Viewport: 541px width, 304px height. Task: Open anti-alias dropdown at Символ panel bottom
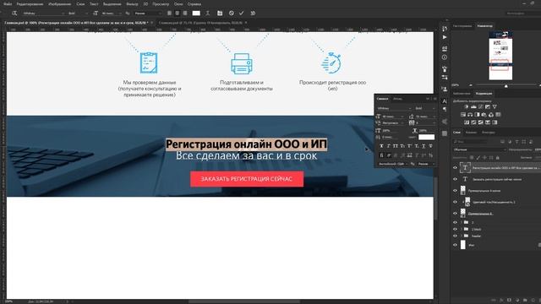click(426, 164)
